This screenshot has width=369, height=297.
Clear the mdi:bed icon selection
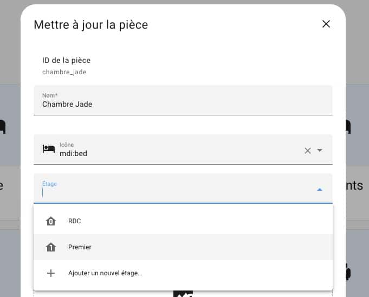308,151
